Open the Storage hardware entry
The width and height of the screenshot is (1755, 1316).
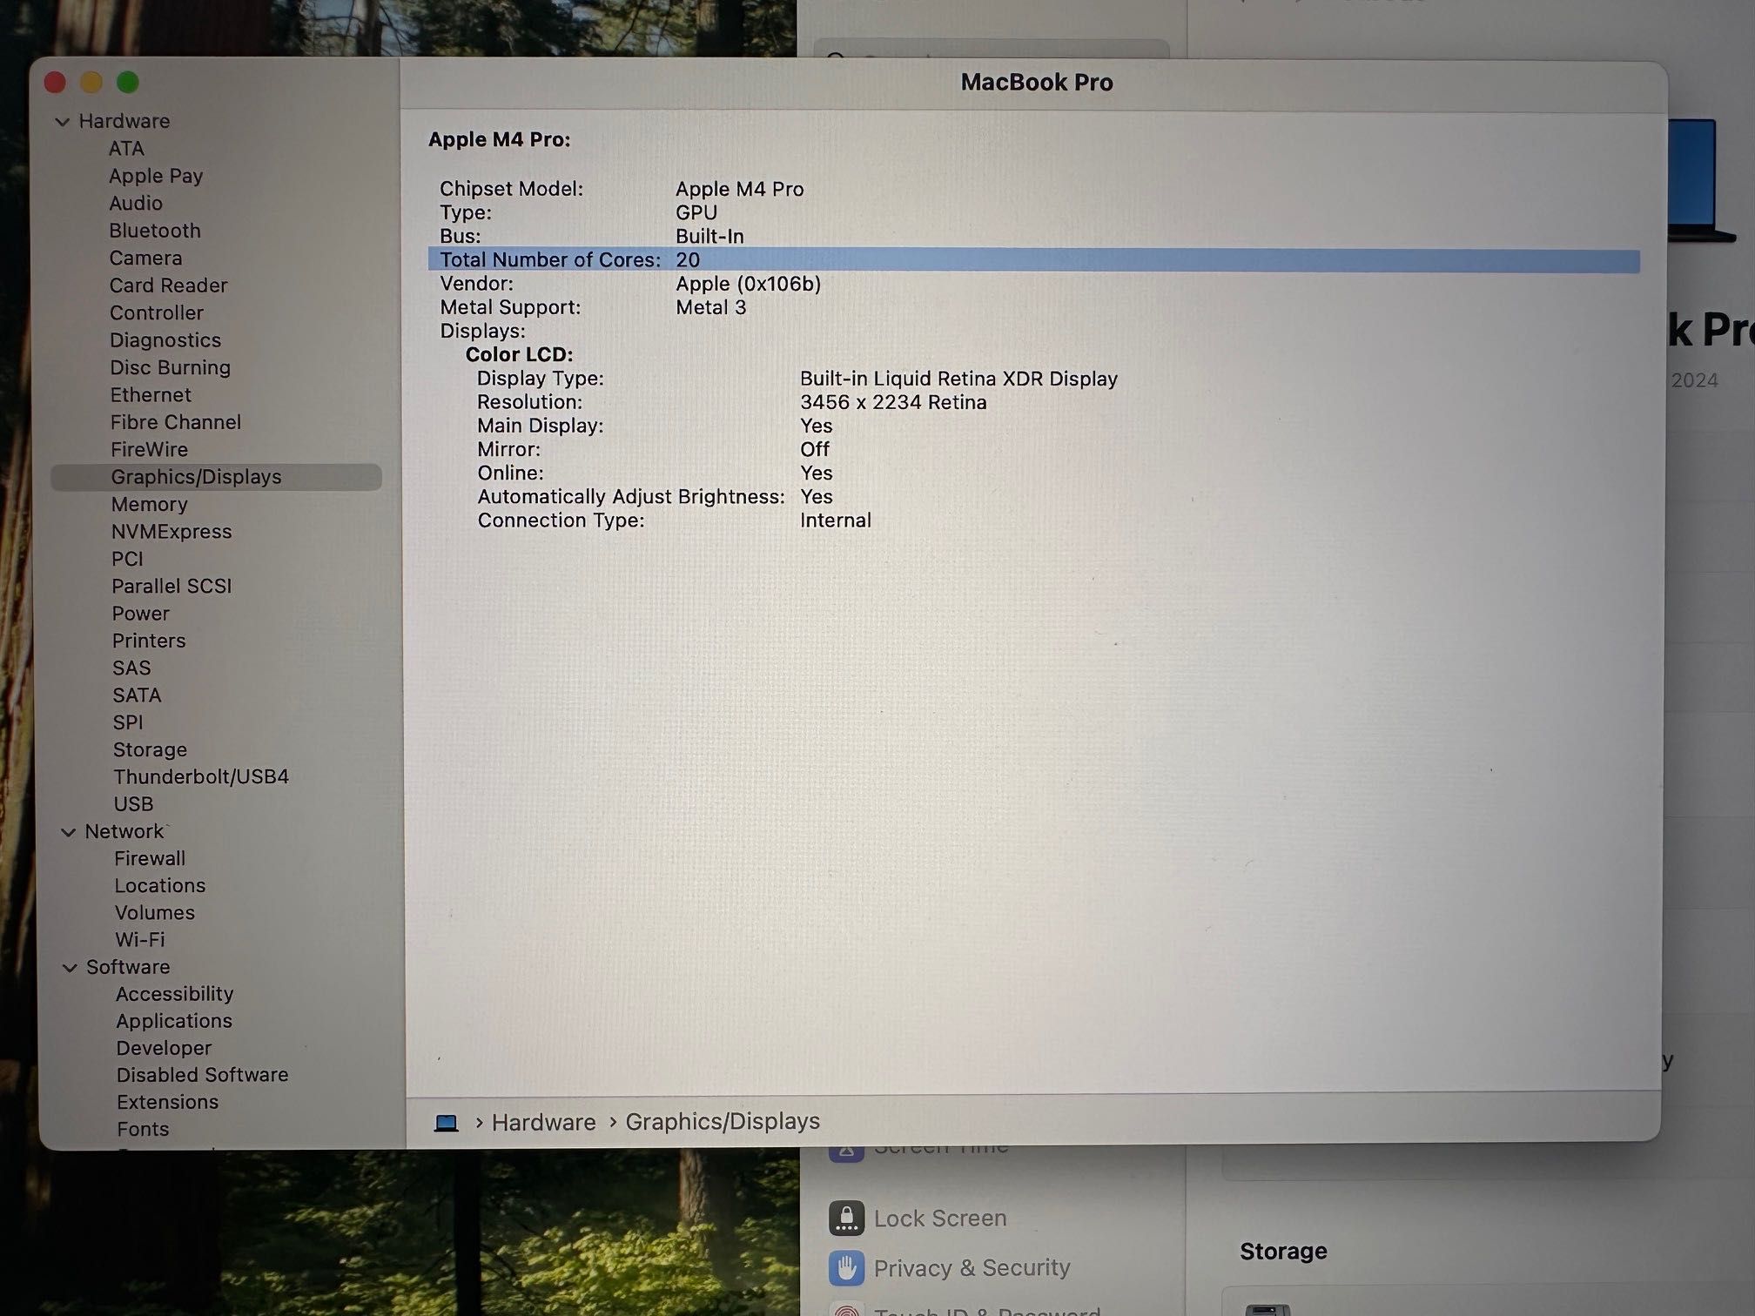click(150, 749)
